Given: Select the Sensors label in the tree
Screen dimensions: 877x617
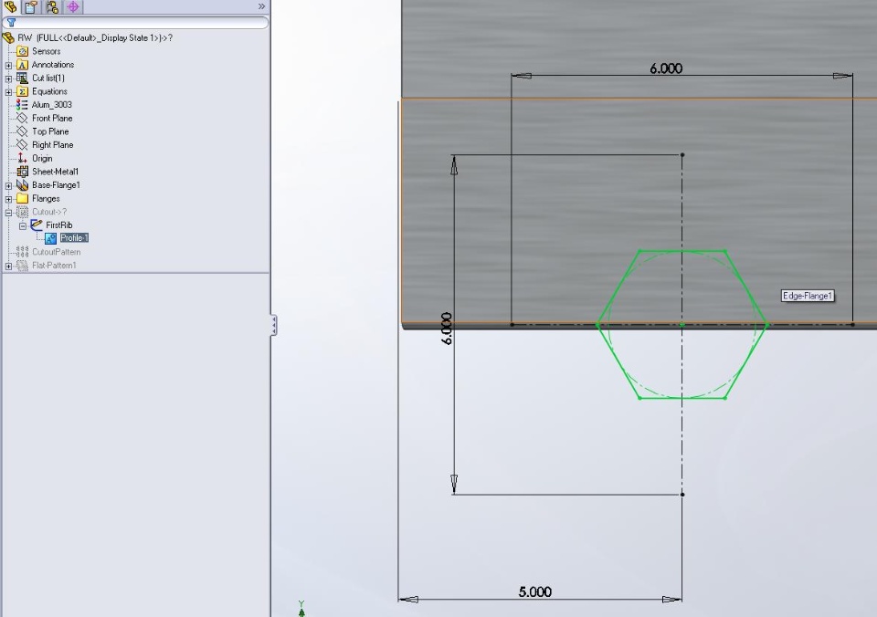Looking at the screenshot, I should (x=46, y=51).
